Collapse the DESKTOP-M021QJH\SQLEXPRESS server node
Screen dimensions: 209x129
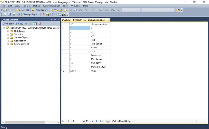tap(4, 28)
